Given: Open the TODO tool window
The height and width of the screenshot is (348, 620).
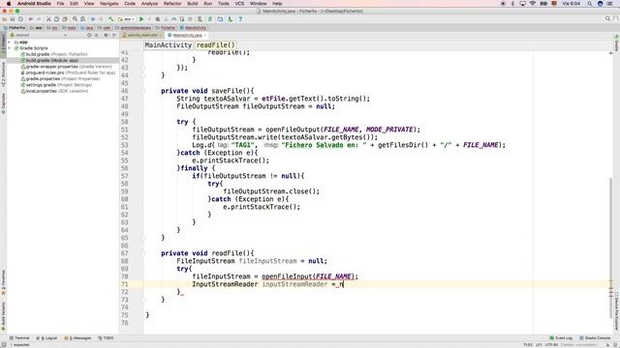Looking at the screenshot, I should pyautogui.click(x=106, y=338).
